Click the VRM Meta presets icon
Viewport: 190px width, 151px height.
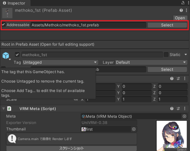[x=178, y=109]
